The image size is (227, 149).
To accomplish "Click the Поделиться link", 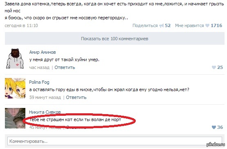I will pyautogui.click(x=145, y=25).
